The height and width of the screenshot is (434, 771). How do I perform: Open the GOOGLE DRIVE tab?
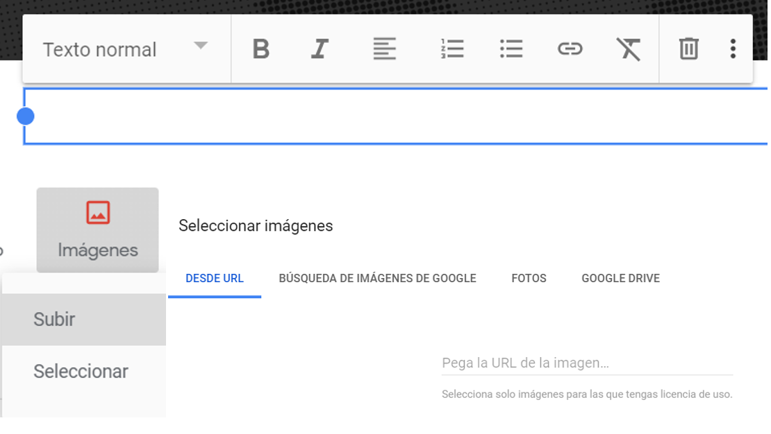click(620, 279)
